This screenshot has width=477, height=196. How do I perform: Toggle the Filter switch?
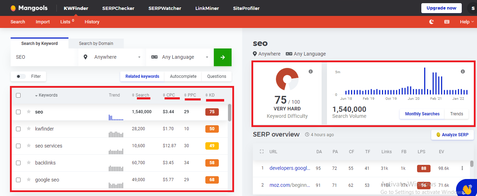[x=21, y=76]
